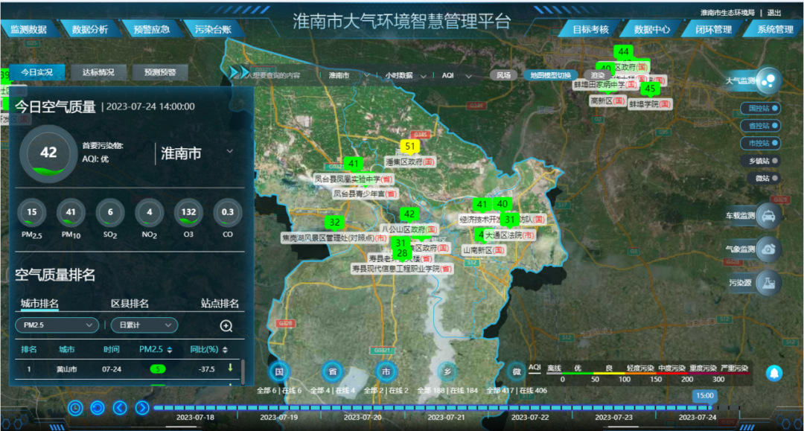Open the 数据中心 menu
The height and width of the screenshot is (431, 804).
tap(651, 29)
